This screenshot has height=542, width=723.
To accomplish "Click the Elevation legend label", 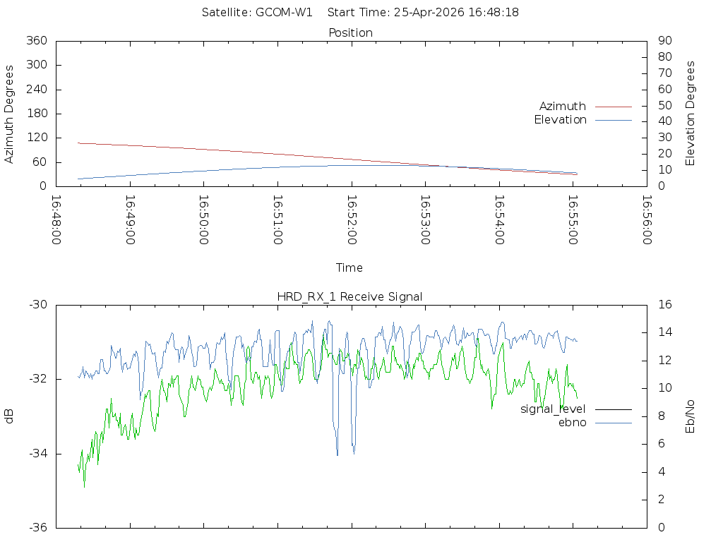I will coord(560,120).
